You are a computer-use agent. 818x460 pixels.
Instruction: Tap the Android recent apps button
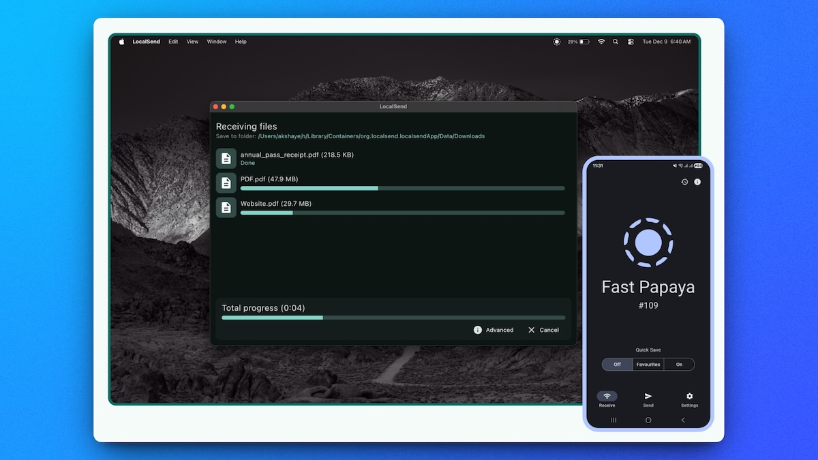613,420
